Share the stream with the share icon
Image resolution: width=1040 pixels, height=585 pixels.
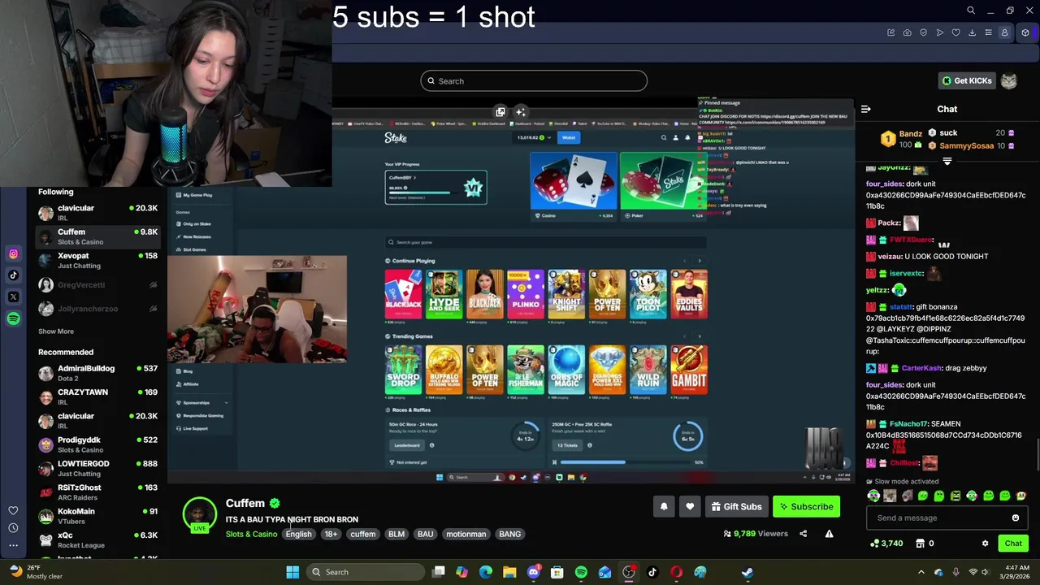click(804, 534)
